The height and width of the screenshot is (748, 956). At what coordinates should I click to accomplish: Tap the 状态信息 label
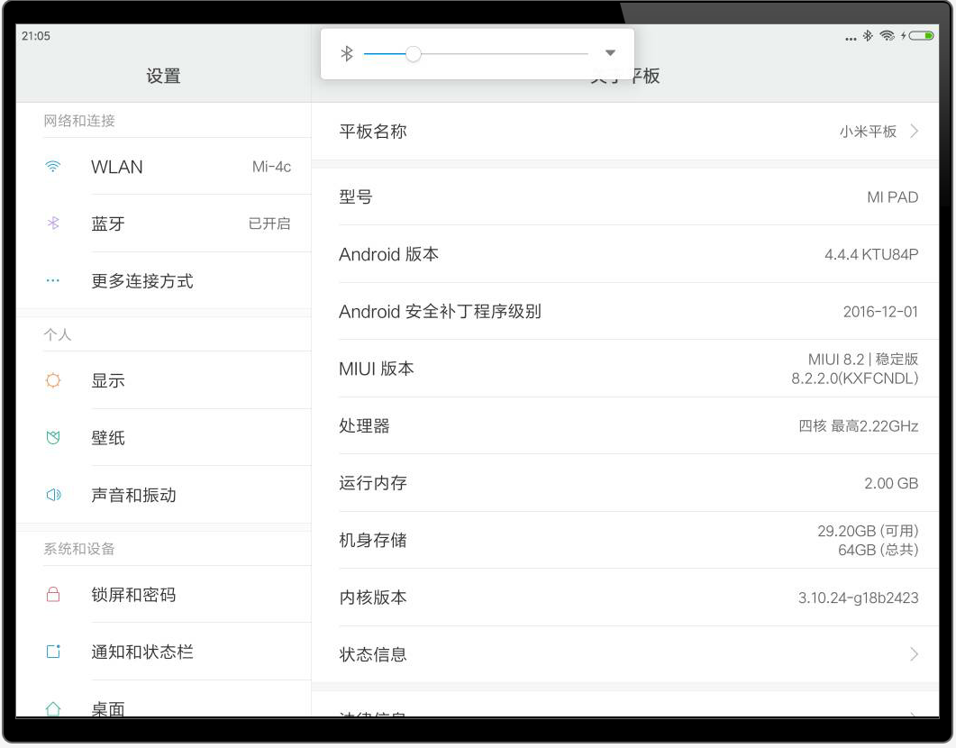(x=373, y=654)
